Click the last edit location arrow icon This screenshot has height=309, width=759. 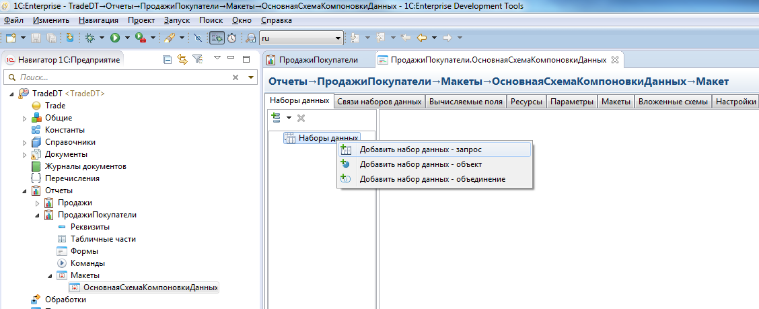click(406, 38)
